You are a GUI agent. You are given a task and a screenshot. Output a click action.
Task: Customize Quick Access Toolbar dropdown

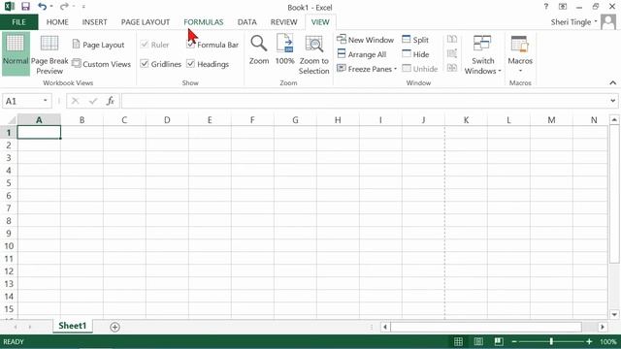click(83, 7)
